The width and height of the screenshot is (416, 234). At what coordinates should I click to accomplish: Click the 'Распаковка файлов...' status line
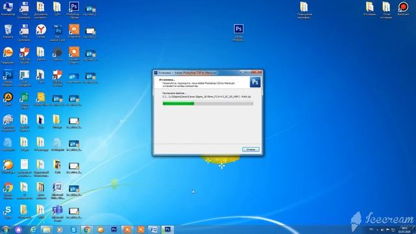(174, 94)
